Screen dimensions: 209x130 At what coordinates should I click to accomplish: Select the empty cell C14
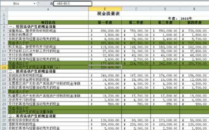[x=136, y=67]
